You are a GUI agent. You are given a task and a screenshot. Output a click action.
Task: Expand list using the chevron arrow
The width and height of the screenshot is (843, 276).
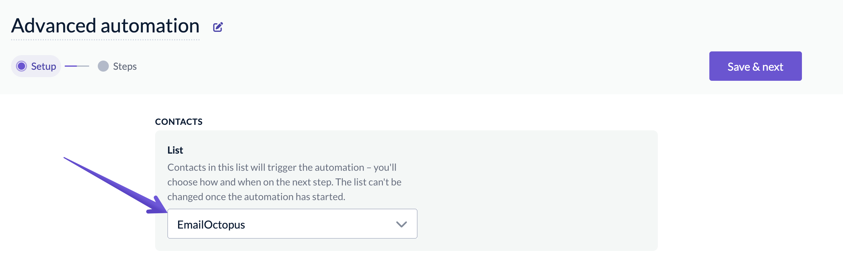[401, 224]
